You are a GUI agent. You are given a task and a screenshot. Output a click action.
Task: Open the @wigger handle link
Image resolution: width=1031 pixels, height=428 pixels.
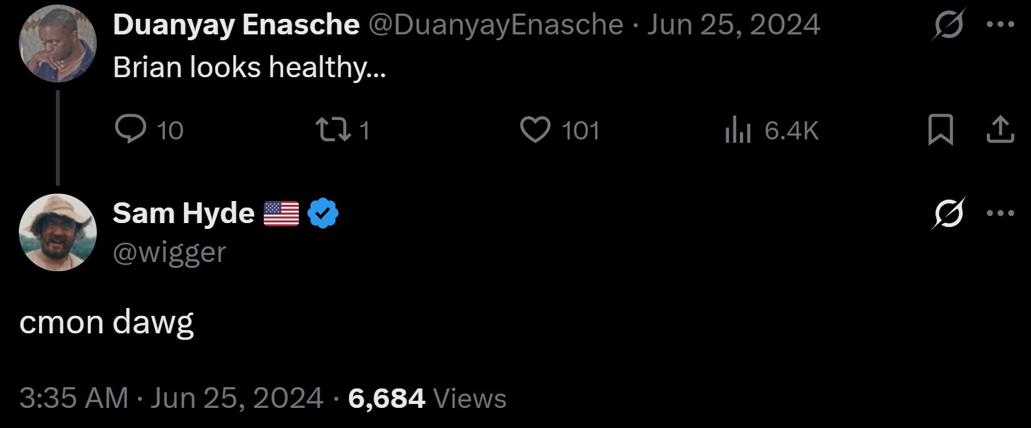(170, 252)
